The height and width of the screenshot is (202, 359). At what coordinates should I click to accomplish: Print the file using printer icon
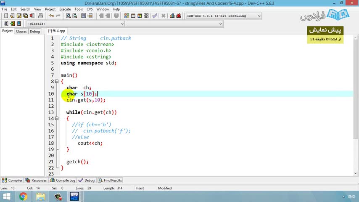point(40,16)
